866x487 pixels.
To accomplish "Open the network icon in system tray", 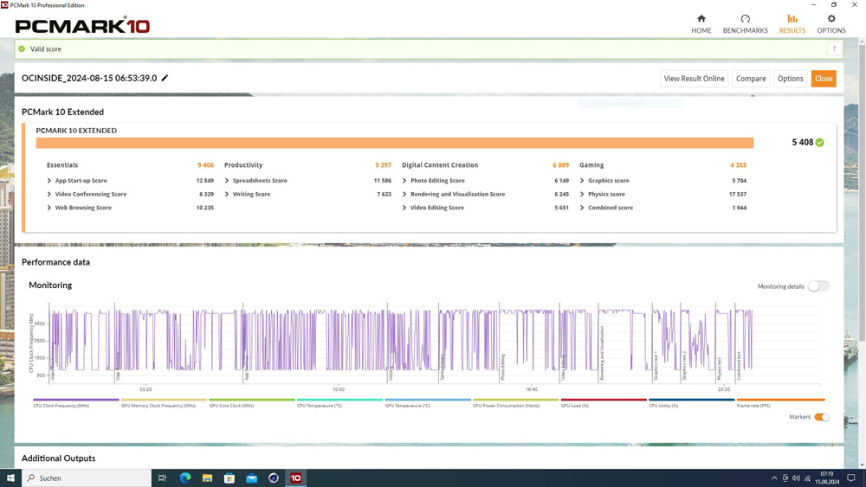I will point(807,478).
